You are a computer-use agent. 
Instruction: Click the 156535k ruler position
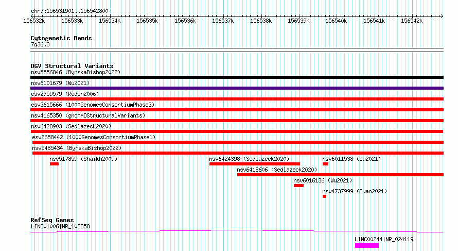click(148, 21)
